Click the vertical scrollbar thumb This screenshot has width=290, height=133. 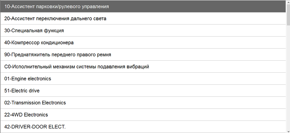pyautogui.click(x=288, y=14)
